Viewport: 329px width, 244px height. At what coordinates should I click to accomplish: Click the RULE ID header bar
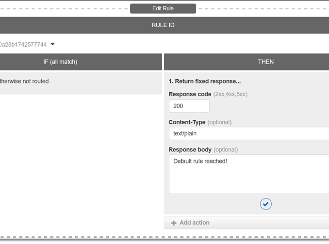click(x=163, y=25)
